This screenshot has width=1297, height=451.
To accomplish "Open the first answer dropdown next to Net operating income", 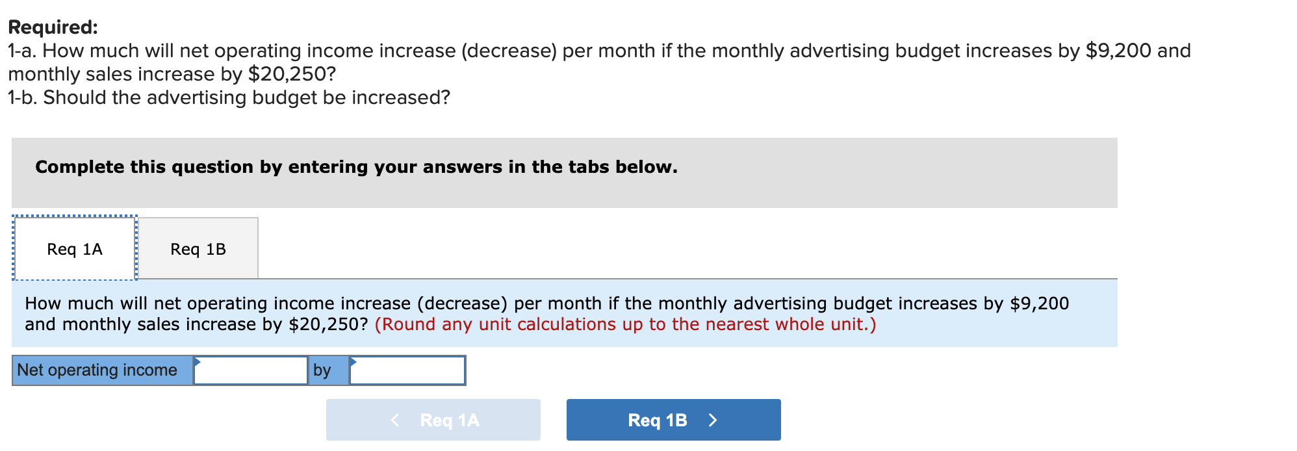I will click(250, 370).
